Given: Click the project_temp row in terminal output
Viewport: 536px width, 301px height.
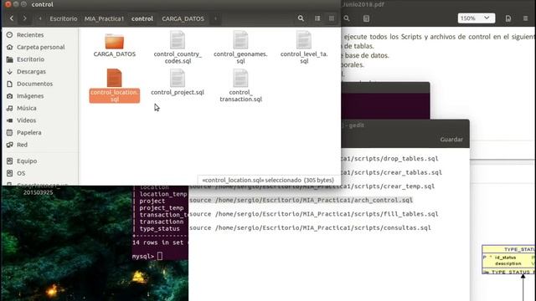Looking at the screenshot, I should (x=162, y=208).
